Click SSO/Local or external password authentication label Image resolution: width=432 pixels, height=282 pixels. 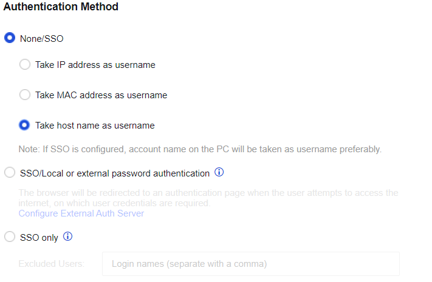click(x=115, y=173)
